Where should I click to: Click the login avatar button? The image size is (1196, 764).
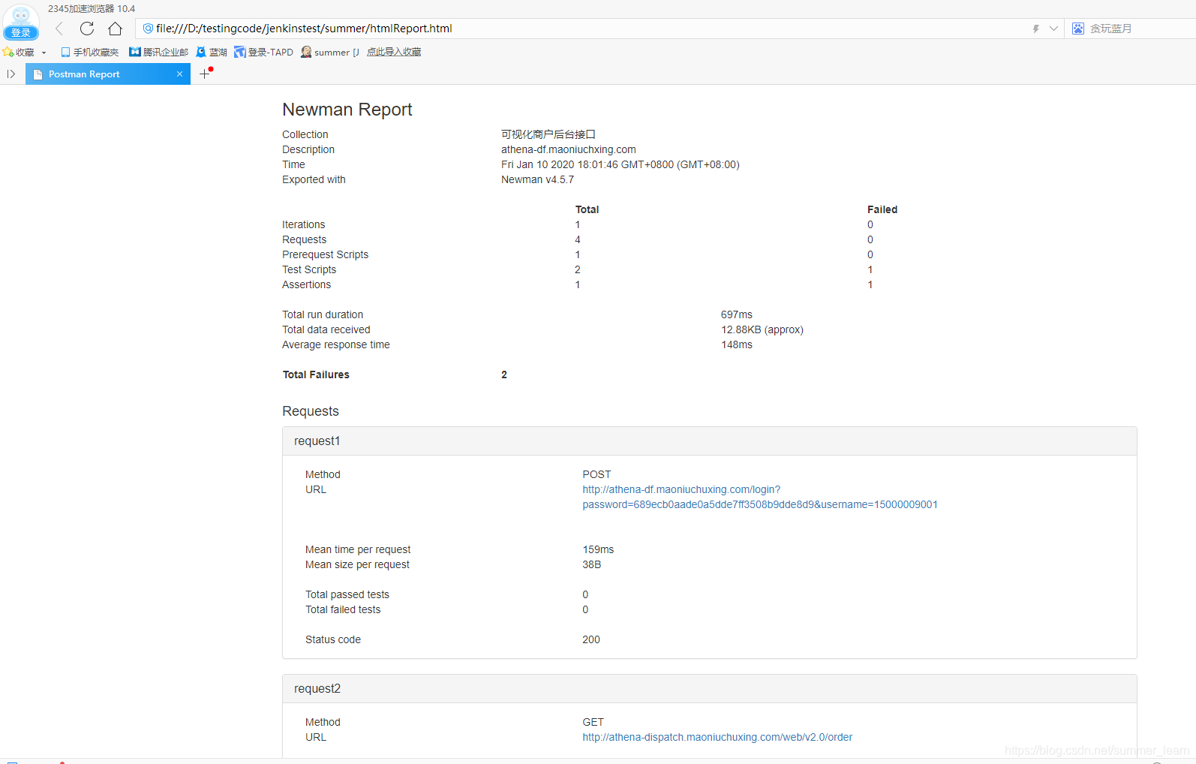click(21, 23)
